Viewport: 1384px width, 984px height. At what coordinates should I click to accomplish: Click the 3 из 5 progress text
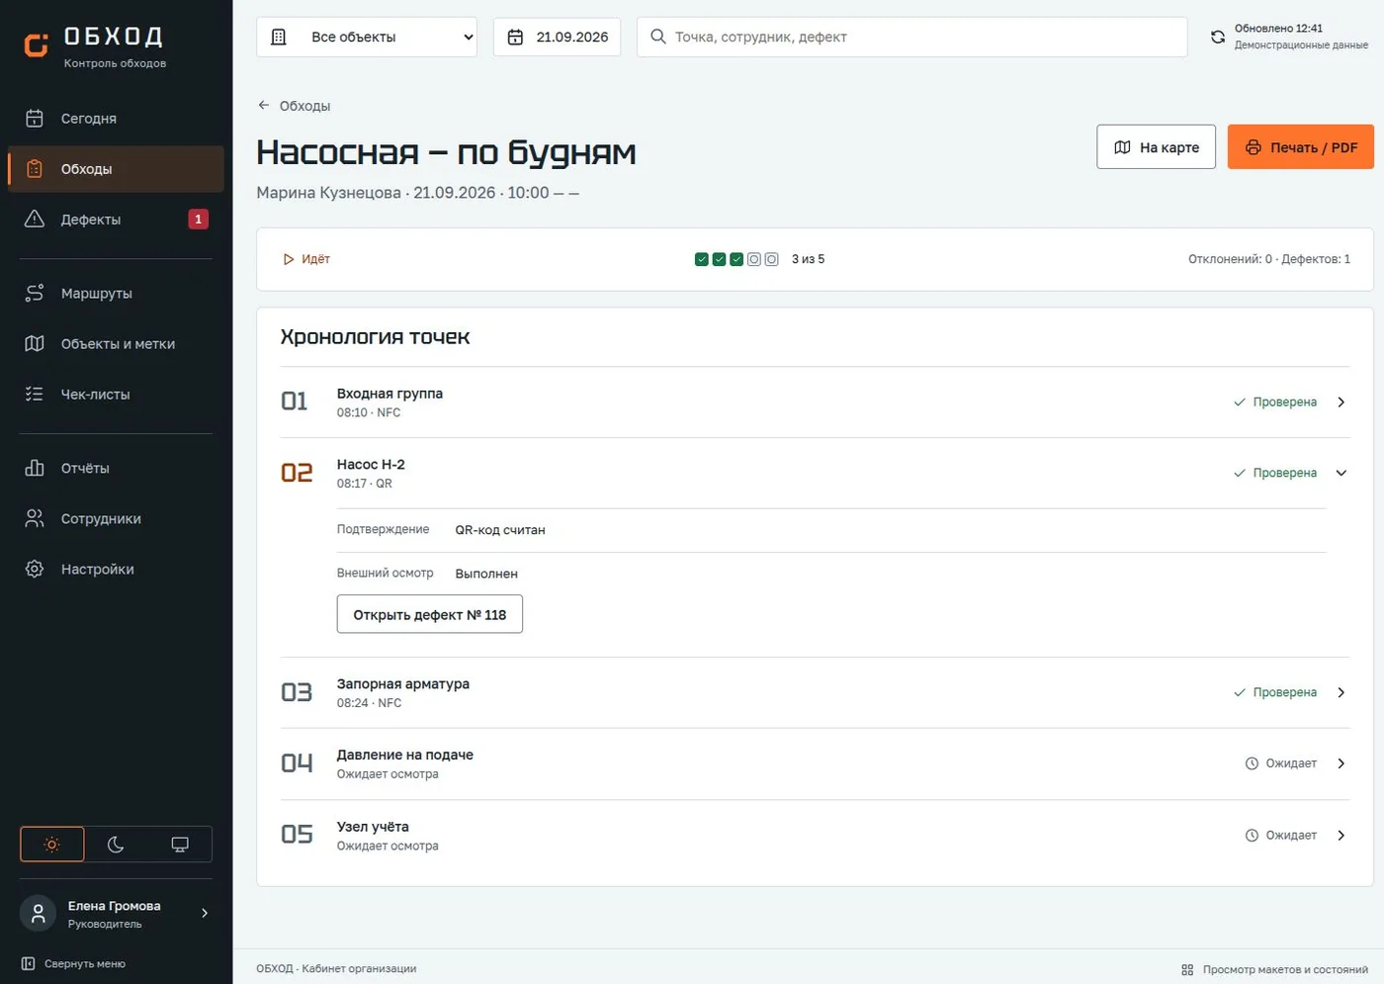click(808, 259)
